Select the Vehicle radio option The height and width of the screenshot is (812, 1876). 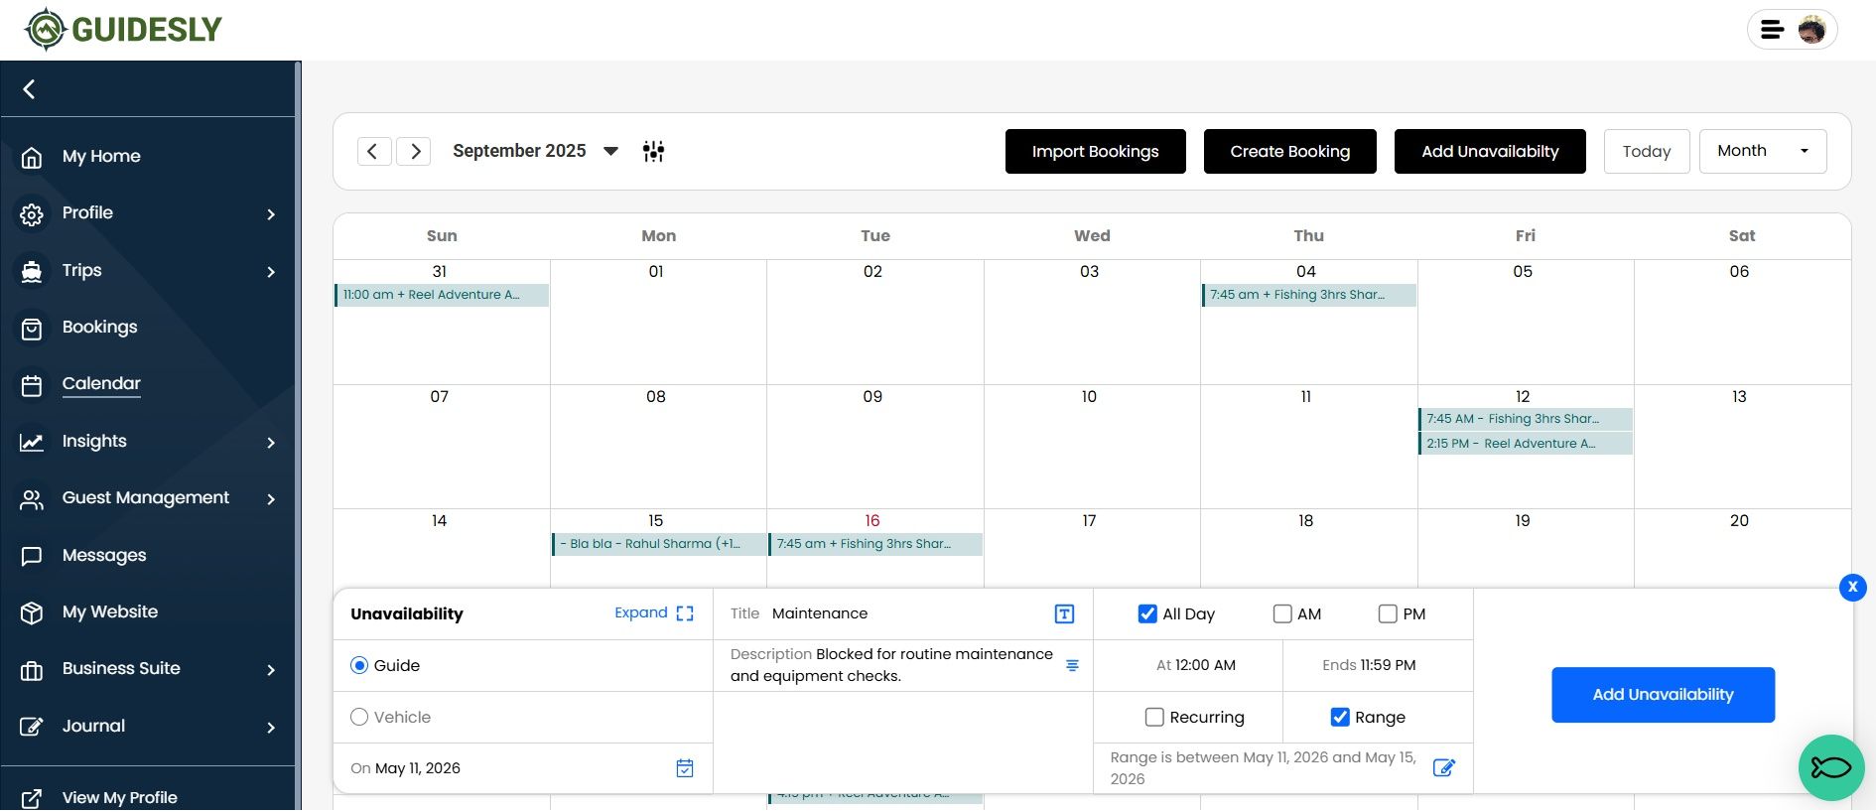(x=359, y=717)
